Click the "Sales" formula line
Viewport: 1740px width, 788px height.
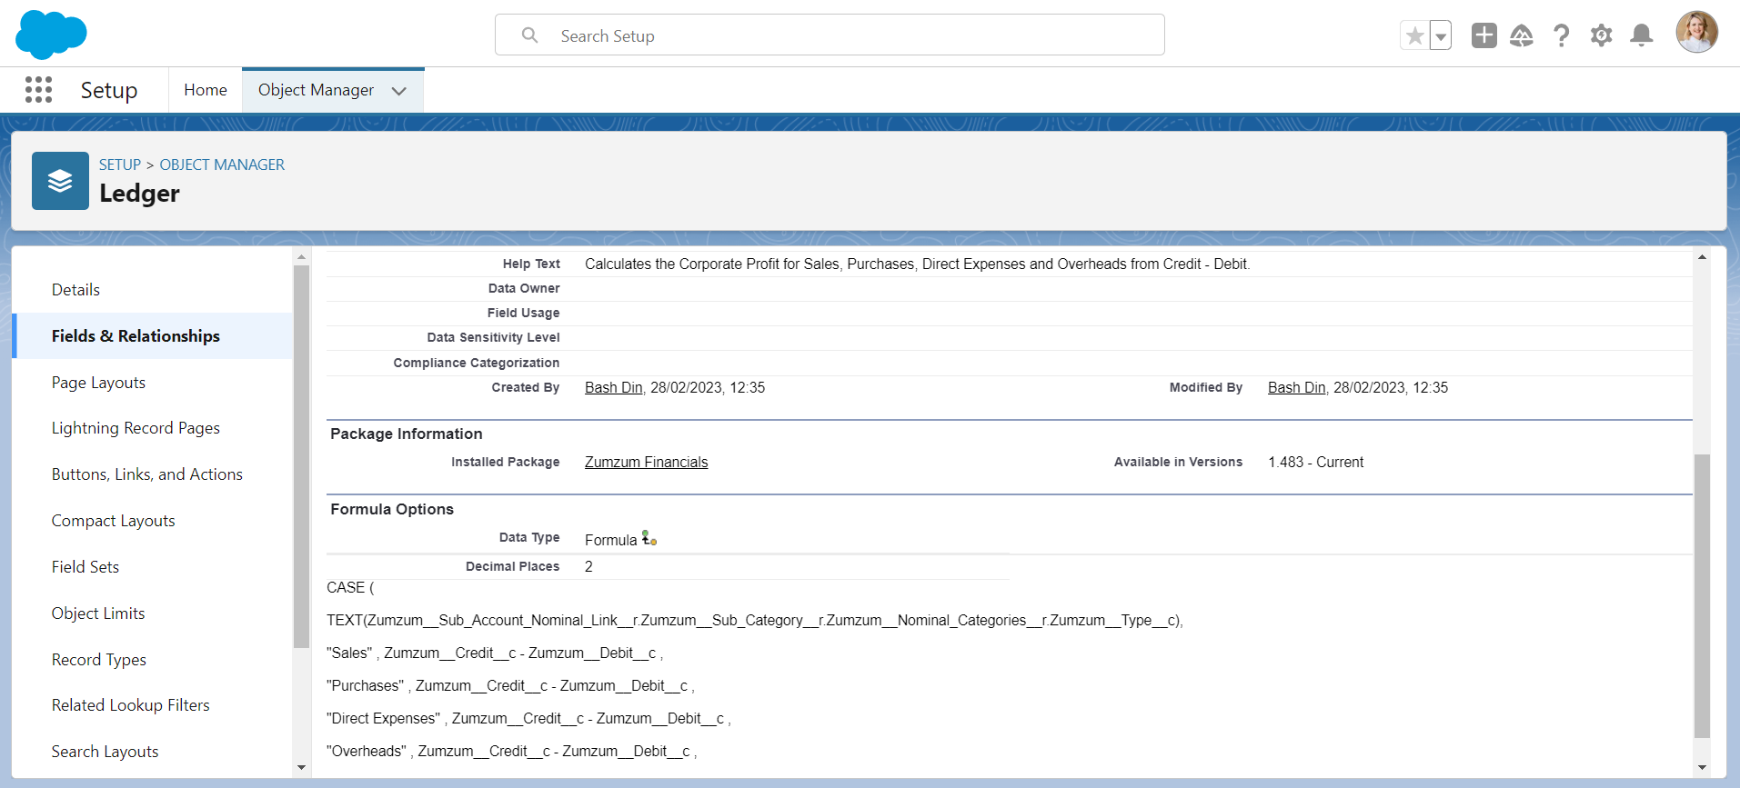pos(495,653)
